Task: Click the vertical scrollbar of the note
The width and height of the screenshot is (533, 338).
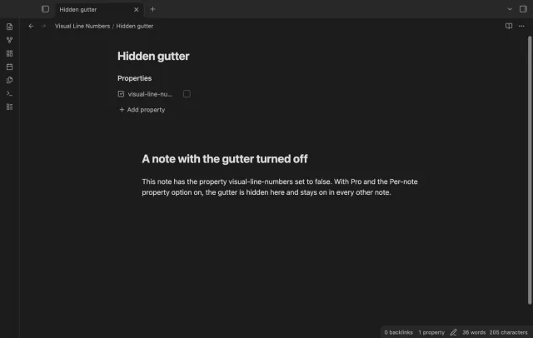Action: [530, 170]
